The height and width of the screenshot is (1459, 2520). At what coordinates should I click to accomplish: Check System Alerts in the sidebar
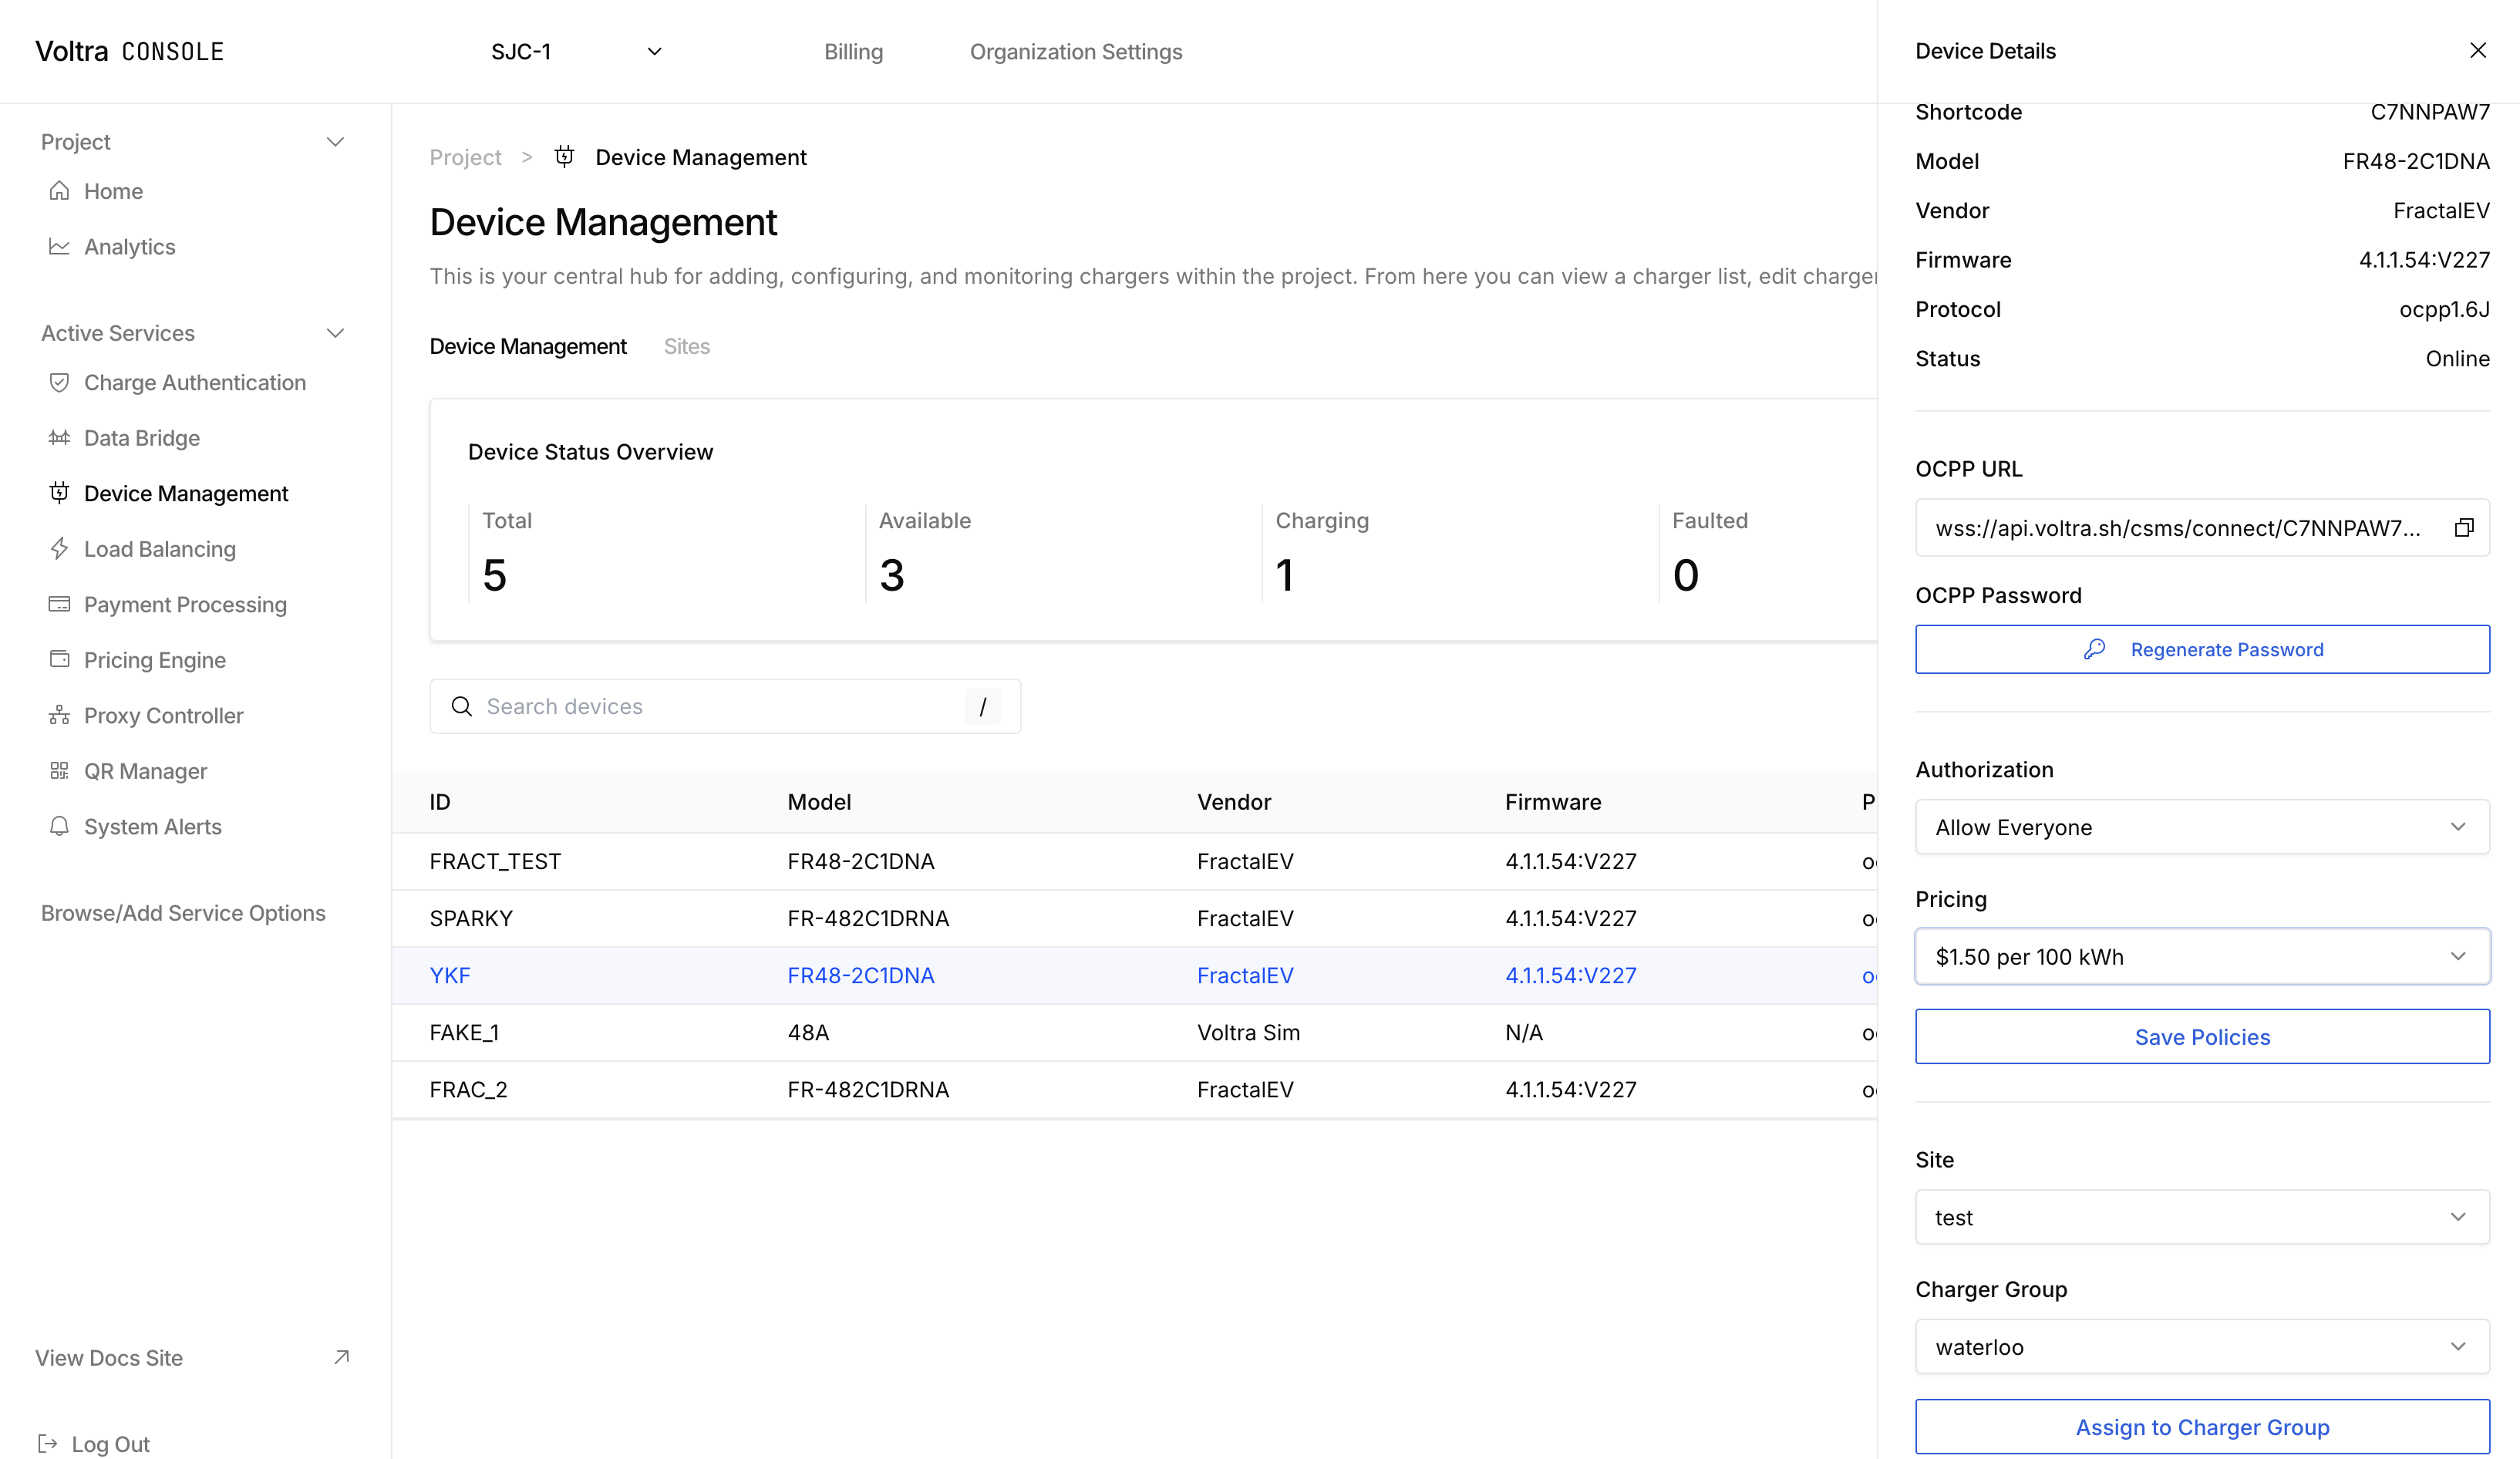[x=152, y=826]
